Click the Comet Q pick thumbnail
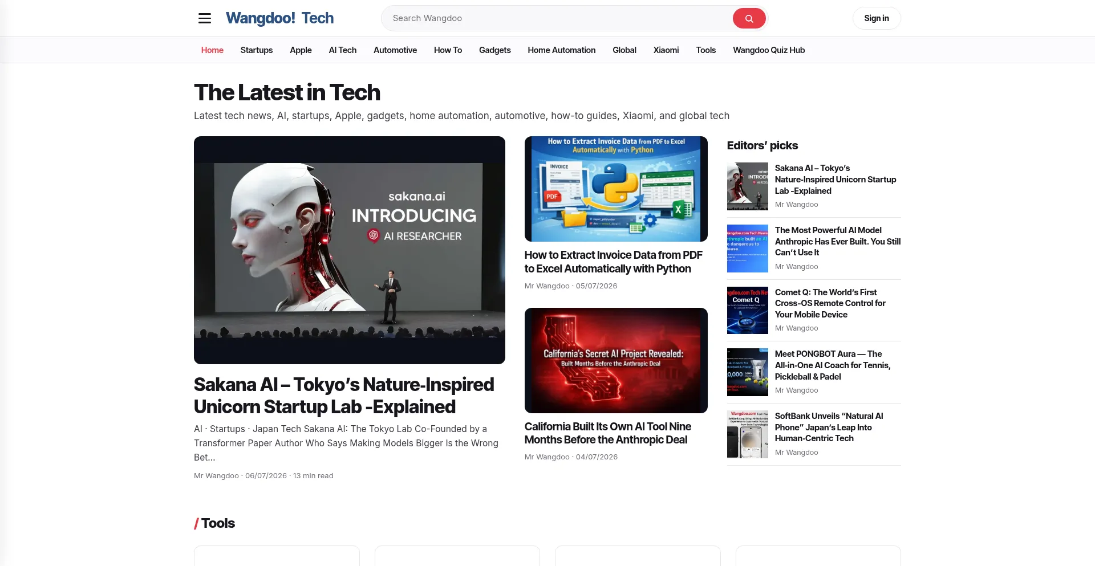The width and height of the screenshot is (1095, 566). point(748,311)
